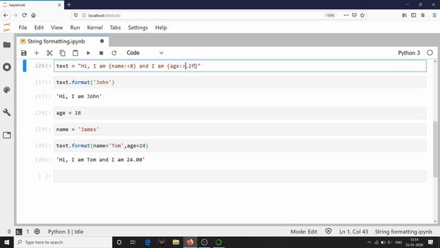
Task: Interrupt the kernel with stop icon
Action: coord(101,53)
